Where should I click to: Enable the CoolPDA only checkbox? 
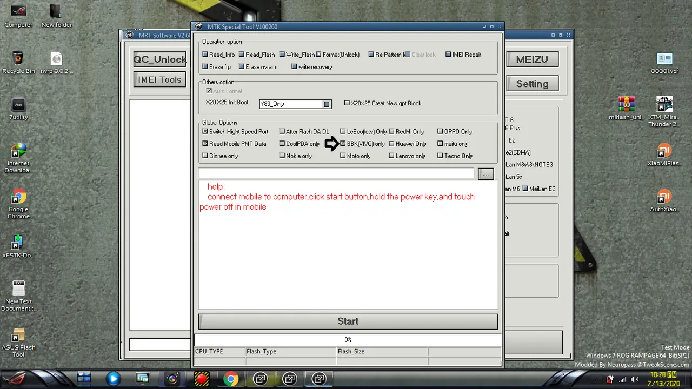[282, 144]
